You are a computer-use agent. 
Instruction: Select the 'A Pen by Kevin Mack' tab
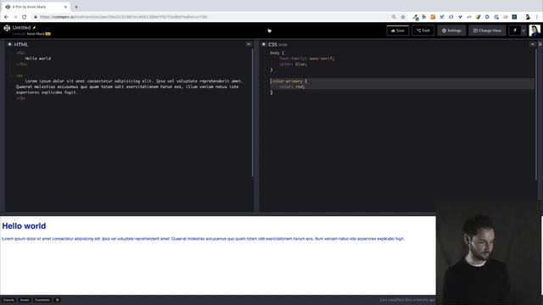point(36,7)
